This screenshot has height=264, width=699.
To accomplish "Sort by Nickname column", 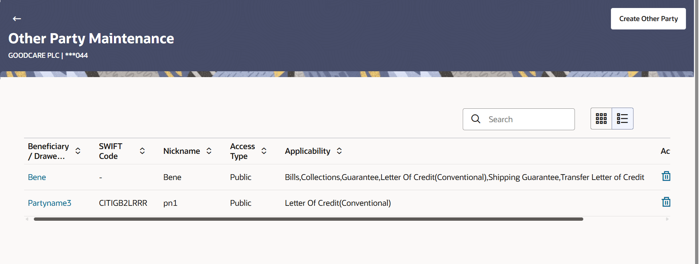I will click(209, 151).
